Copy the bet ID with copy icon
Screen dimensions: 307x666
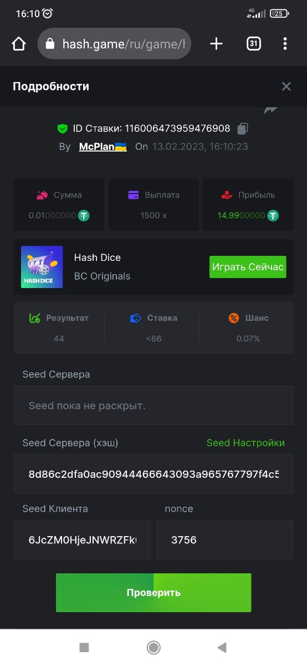[242, 129]
